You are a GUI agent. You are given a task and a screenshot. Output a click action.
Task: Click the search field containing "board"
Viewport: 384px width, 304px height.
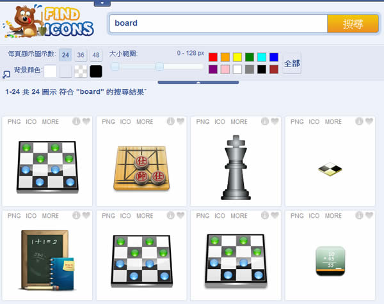pos(218,24)
